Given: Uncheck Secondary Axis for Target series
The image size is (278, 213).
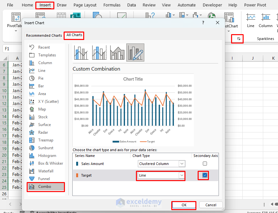Looking at the screenshot, I should [203, 176].
